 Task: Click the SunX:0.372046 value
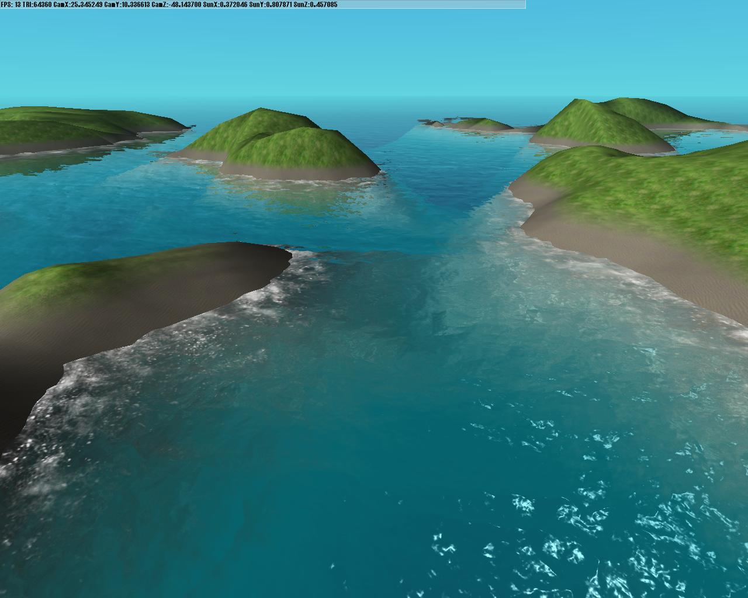(226, 5)
